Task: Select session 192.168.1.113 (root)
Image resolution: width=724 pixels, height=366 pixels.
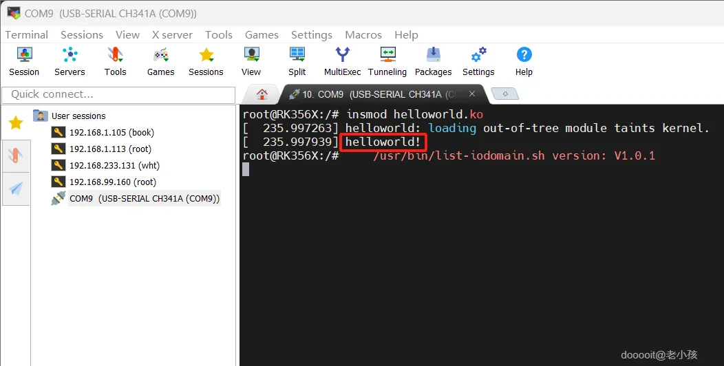Action: point(110,149)
